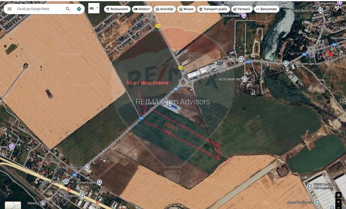Select the Activități chip
346x209 pixels.
[x=165, y=9]
